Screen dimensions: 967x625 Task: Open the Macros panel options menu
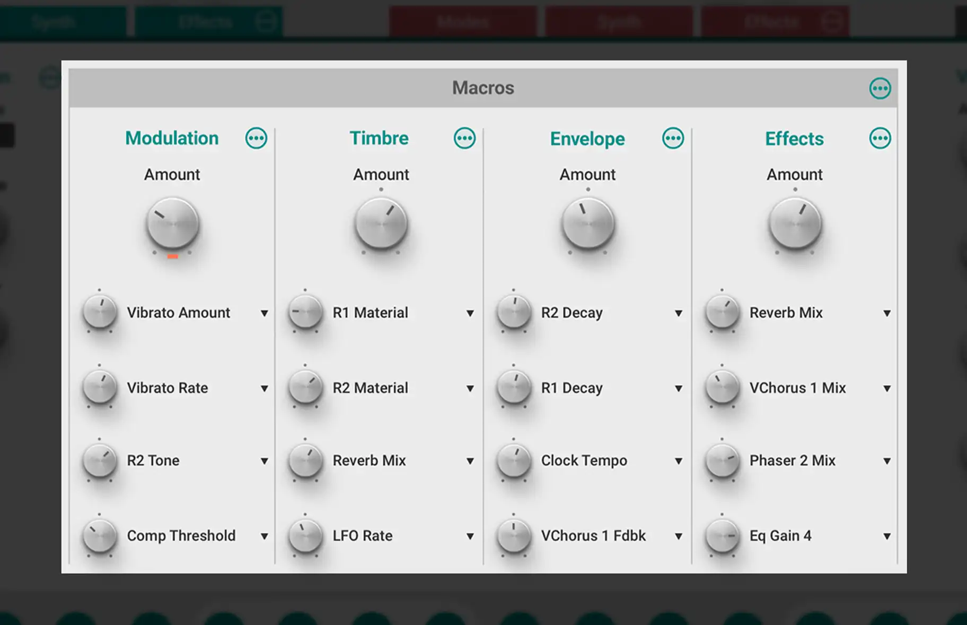(x=880, y=88)
